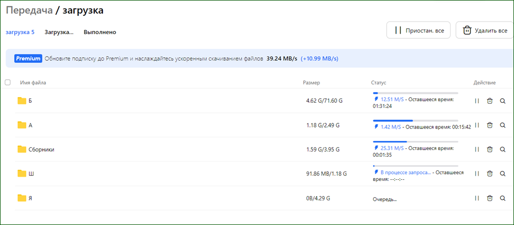Open search icon for folder Б row
Viewport: 514px width, 225px height.
pos(502,101)
